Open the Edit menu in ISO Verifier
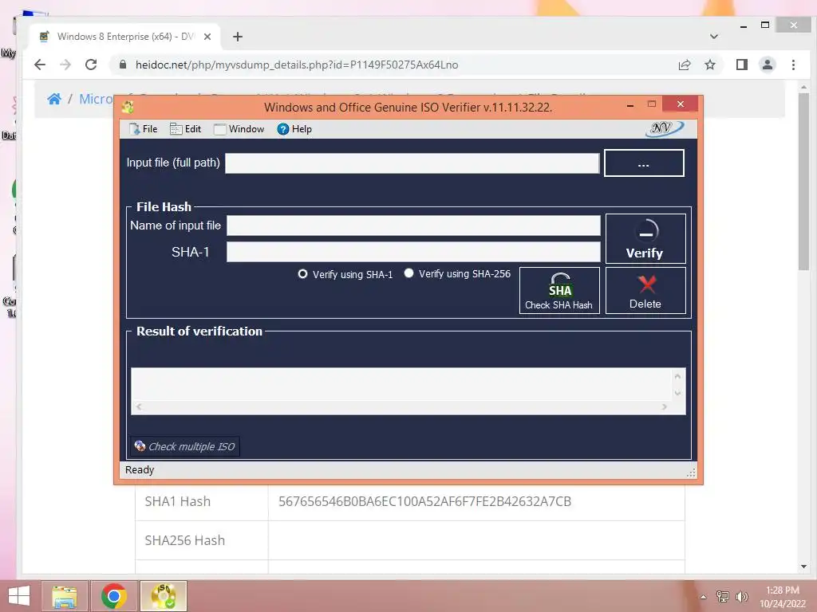Image resolution: width=817 pixels, height=612 pixels. click(x=185, y=129)
